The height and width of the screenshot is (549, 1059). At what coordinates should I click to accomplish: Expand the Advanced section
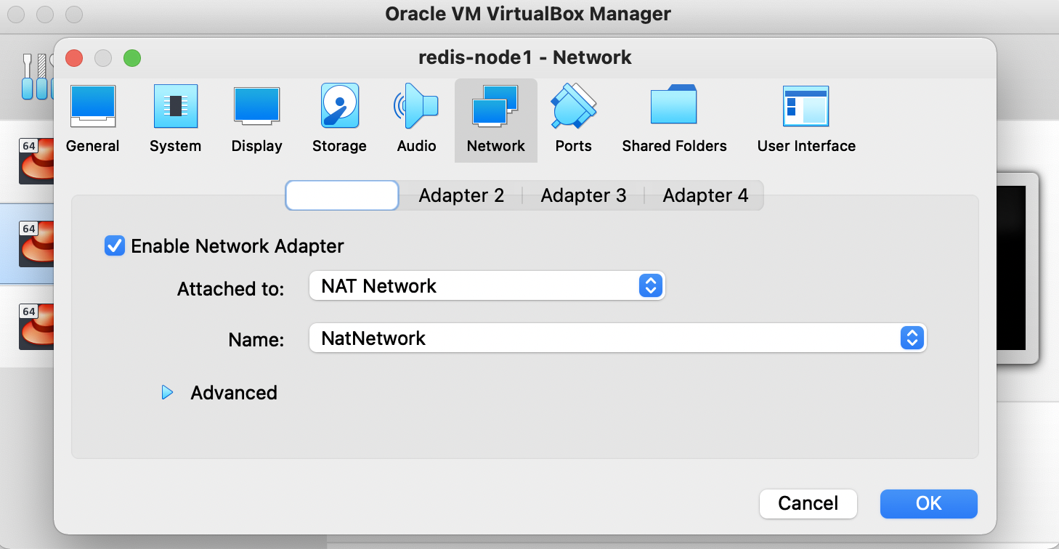tap(168, 393)
